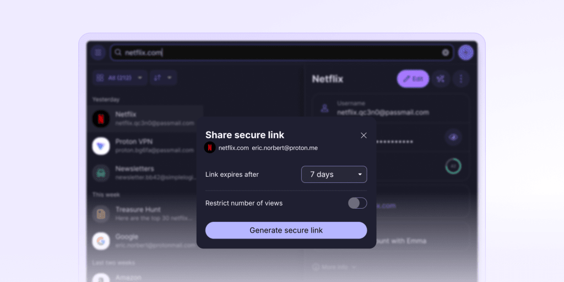The image size is (564, 282).
Task: Click the username netflix.qc3n0@passmail.com
Action: [383, 112]
